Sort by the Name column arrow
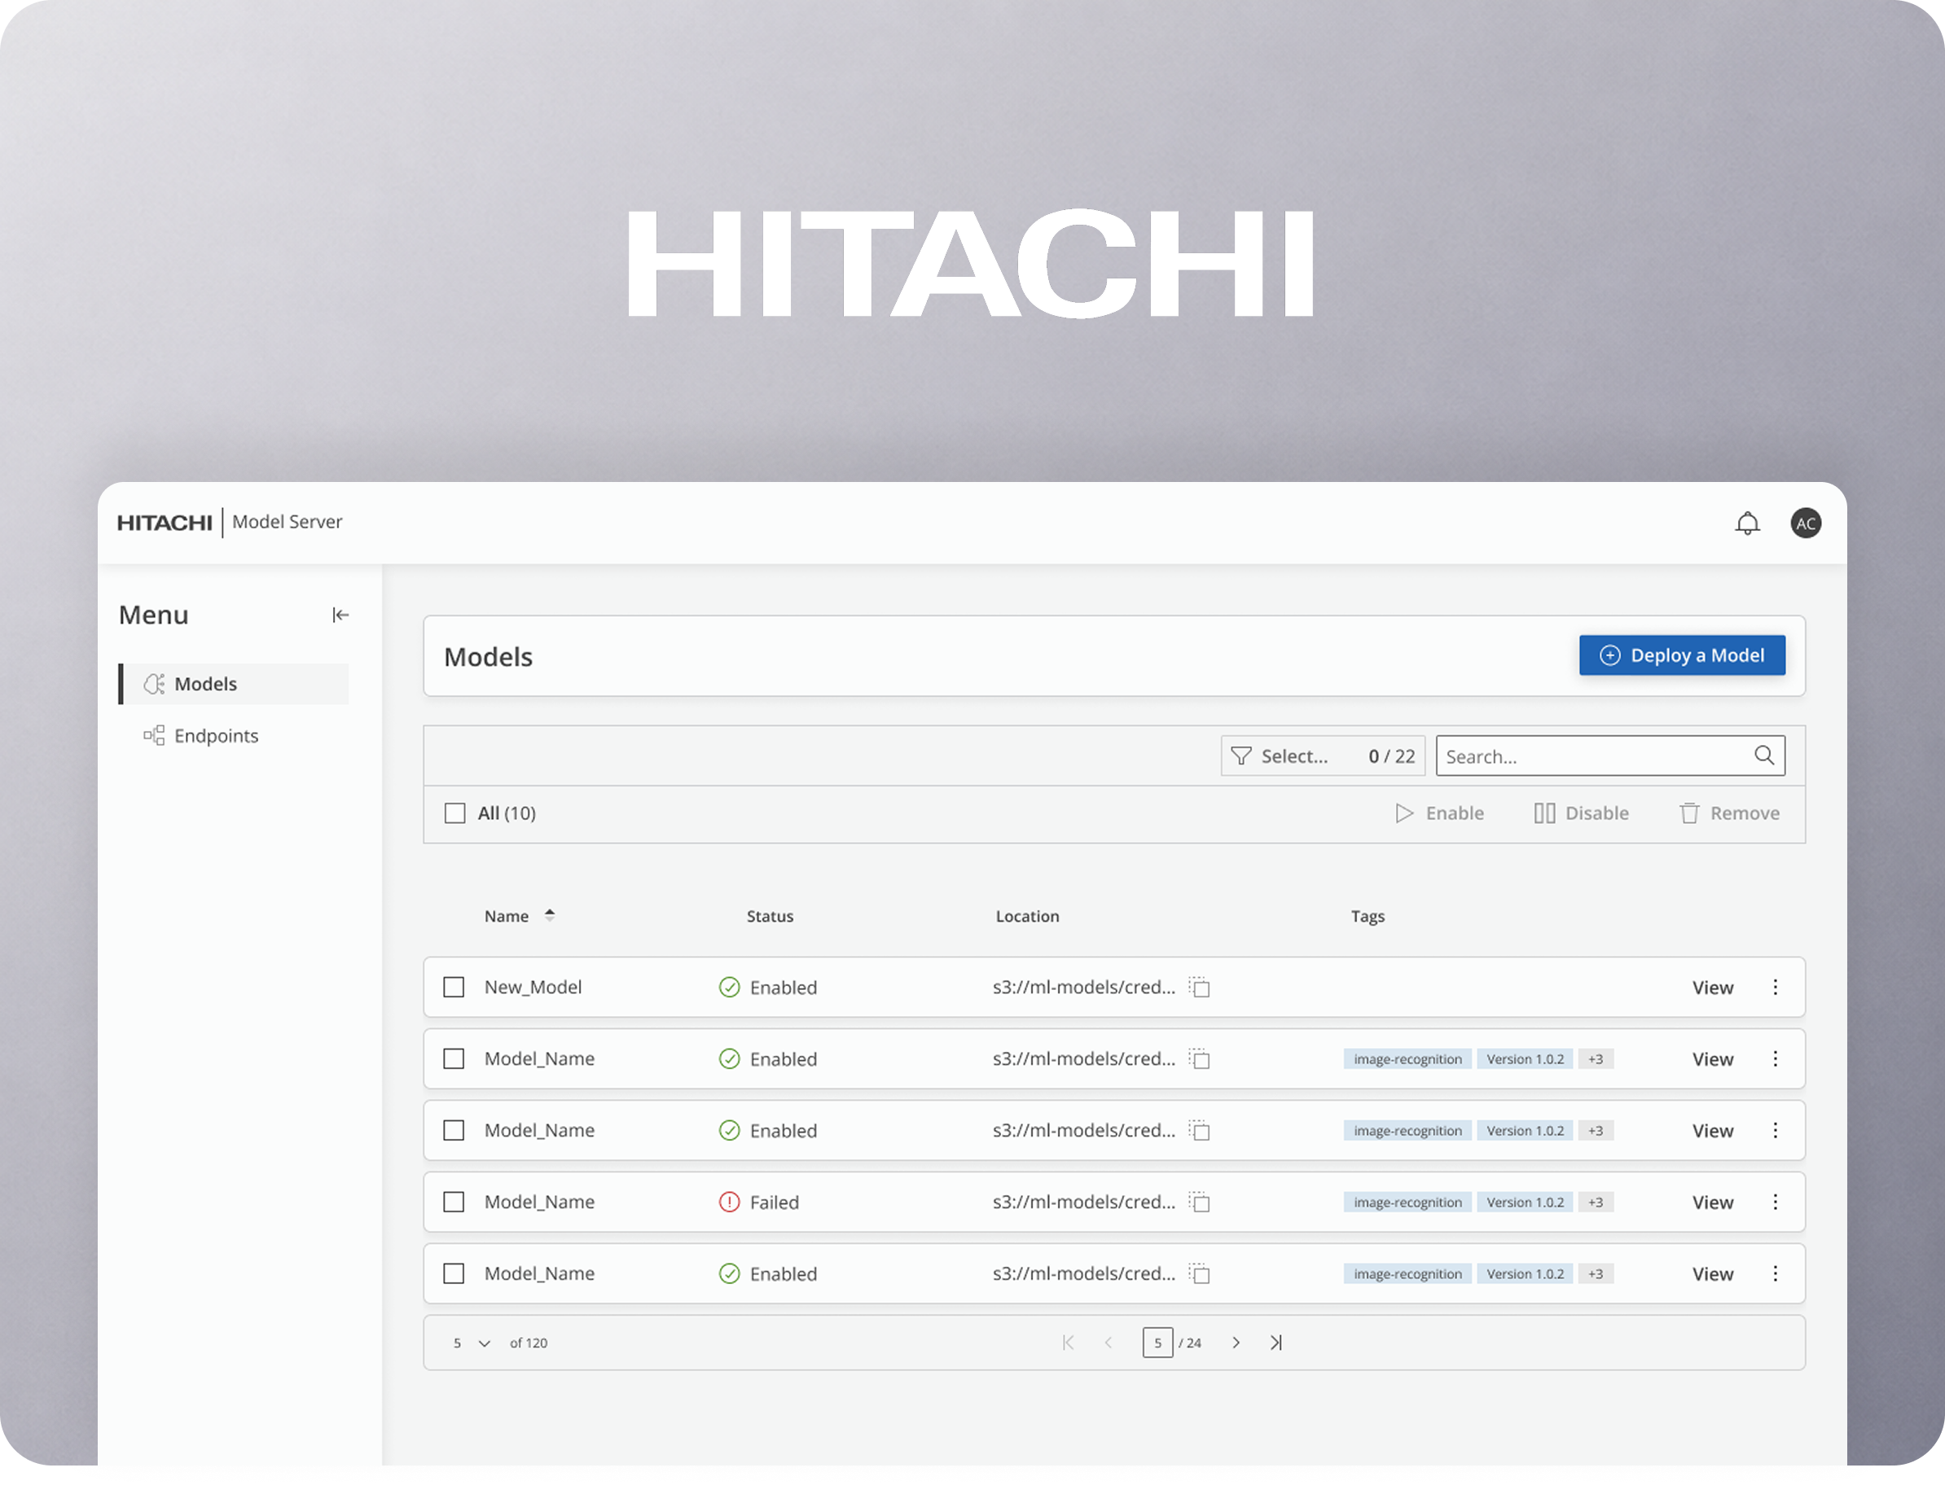The width and height of the screenshot is (1945, 1494). (550, 915)
